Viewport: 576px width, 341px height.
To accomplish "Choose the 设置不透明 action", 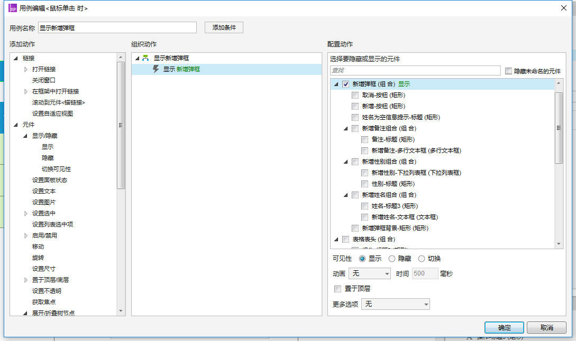I will pos(47,291).
